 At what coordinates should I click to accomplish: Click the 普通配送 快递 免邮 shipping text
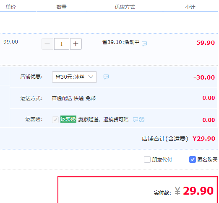click(74, 98)
